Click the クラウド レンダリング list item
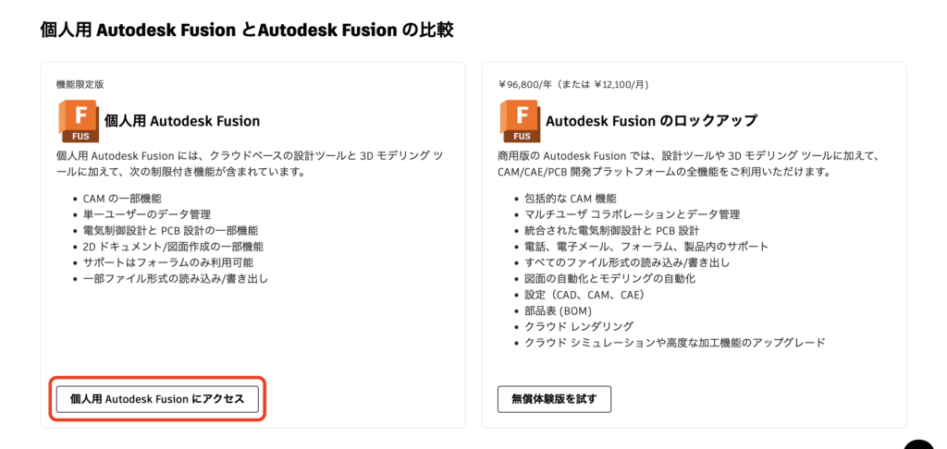Image resolution: width=947 pixels, height=449 pixels. [x=579, y=326]
